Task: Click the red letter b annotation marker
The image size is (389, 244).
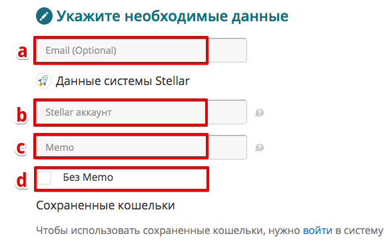Action: [x=21, y=115]
